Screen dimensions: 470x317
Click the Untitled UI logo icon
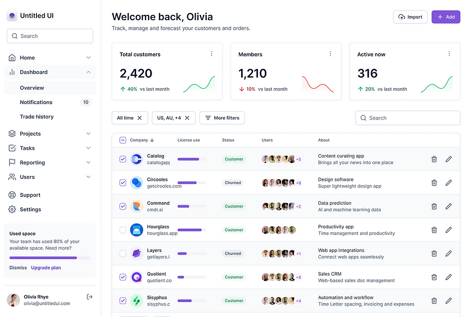[12, 15]
